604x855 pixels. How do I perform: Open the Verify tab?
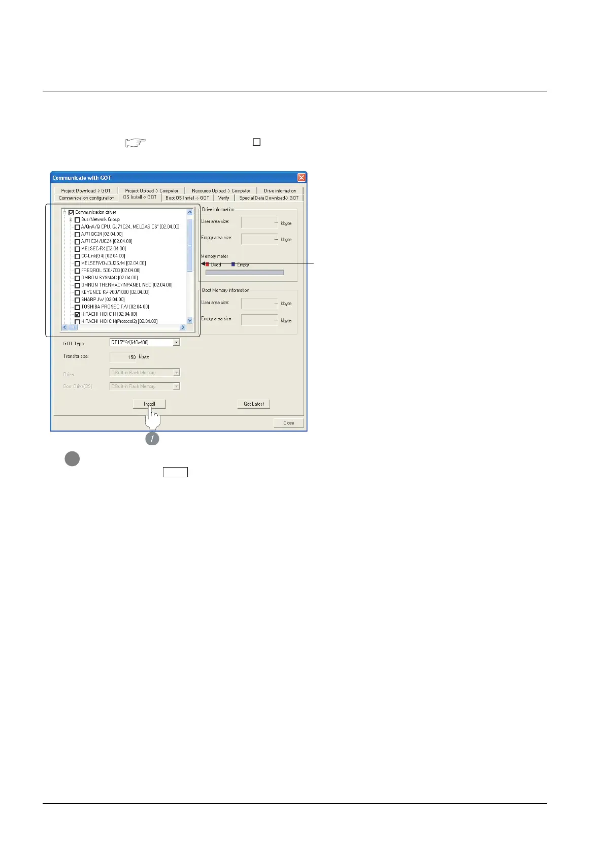point(224,198)
